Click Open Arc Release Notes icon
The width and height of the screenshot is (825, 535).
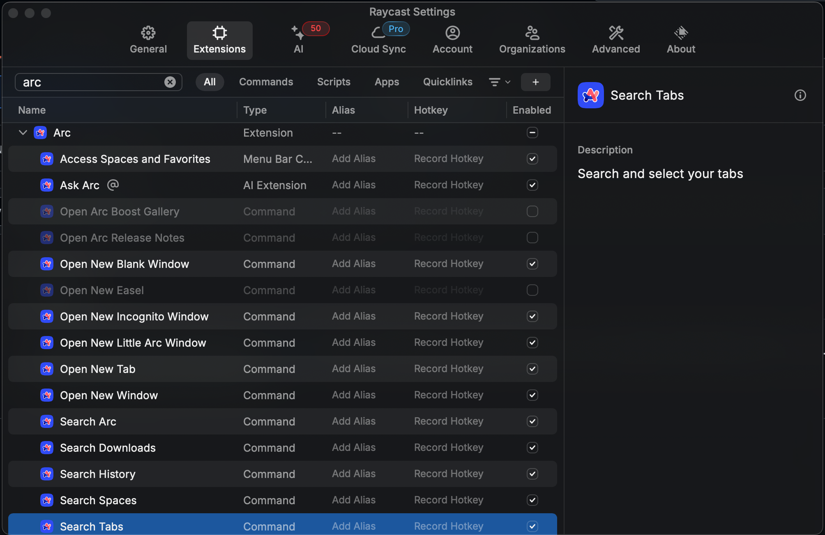47,238
